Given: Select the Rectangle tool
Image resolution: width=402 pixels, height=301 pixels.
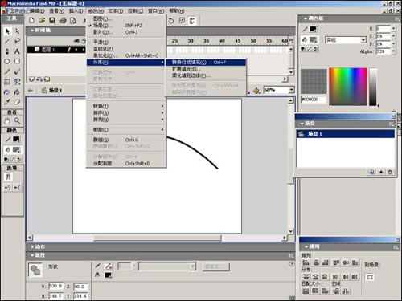Looking at the screenshot, I should [x=17, y=61].
